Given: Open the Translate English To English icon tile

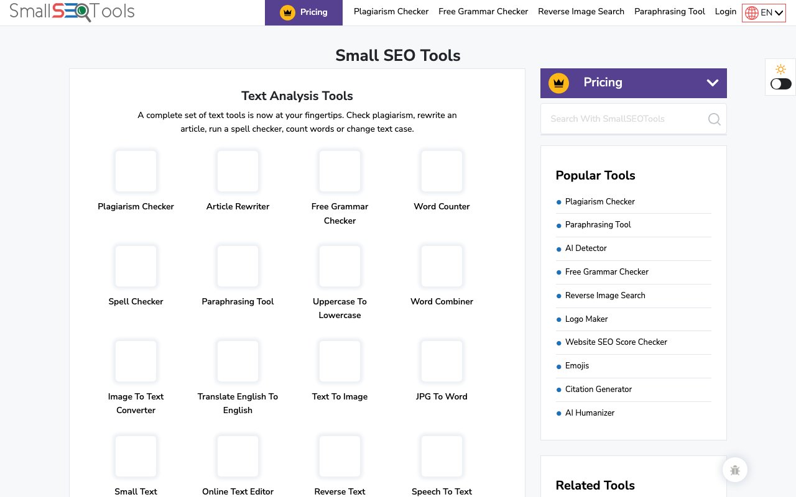Looking at the screenshot, I should 238,361.
